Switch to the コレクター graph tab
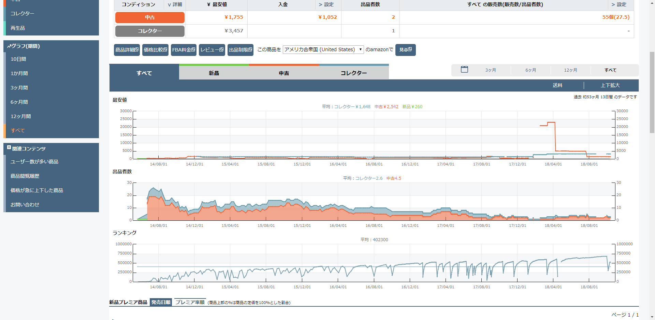This screenshot has height=320, width=655. 354,73
